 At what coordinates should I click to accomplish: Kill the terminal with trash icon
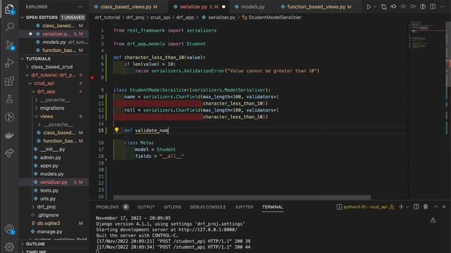pyautogui.click(x=426, y=207)
